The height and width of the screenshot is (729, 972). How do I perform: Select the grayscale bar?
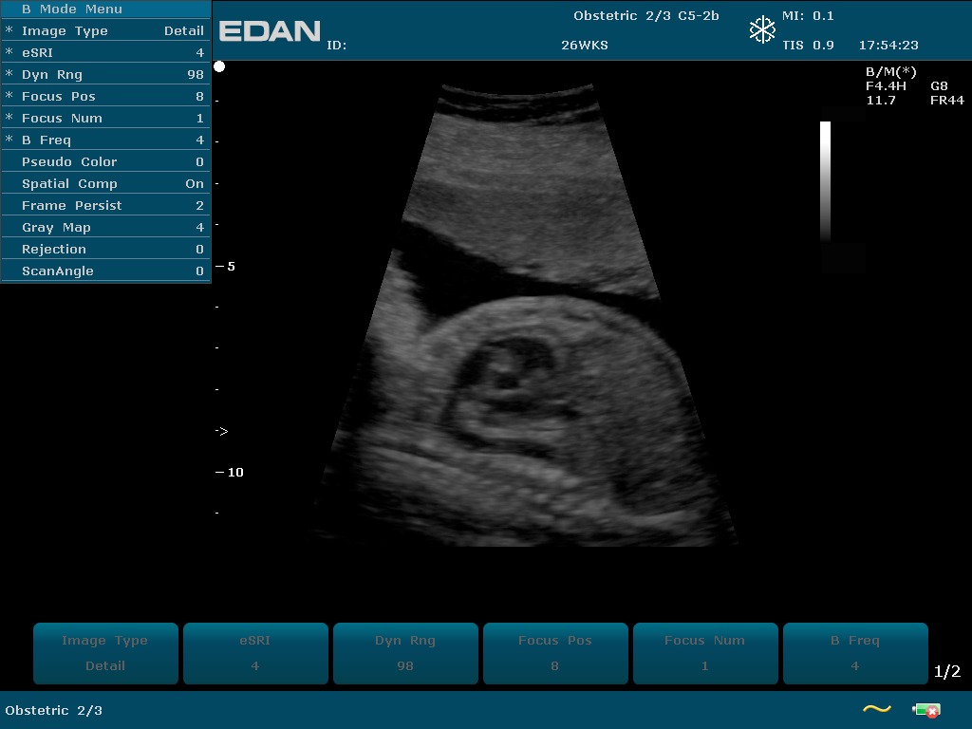[x=825, y=180]
